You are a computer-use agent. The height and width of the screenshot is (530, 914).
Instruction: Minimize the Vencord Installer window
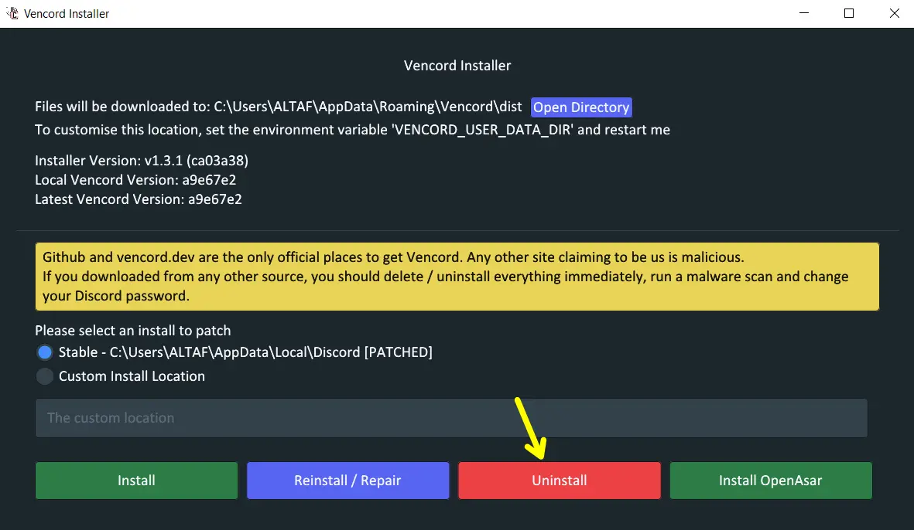point(803,13)
